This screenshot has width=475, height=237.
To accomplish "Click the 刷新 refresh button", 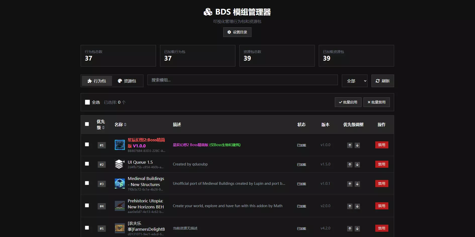I will pos(383,81).
